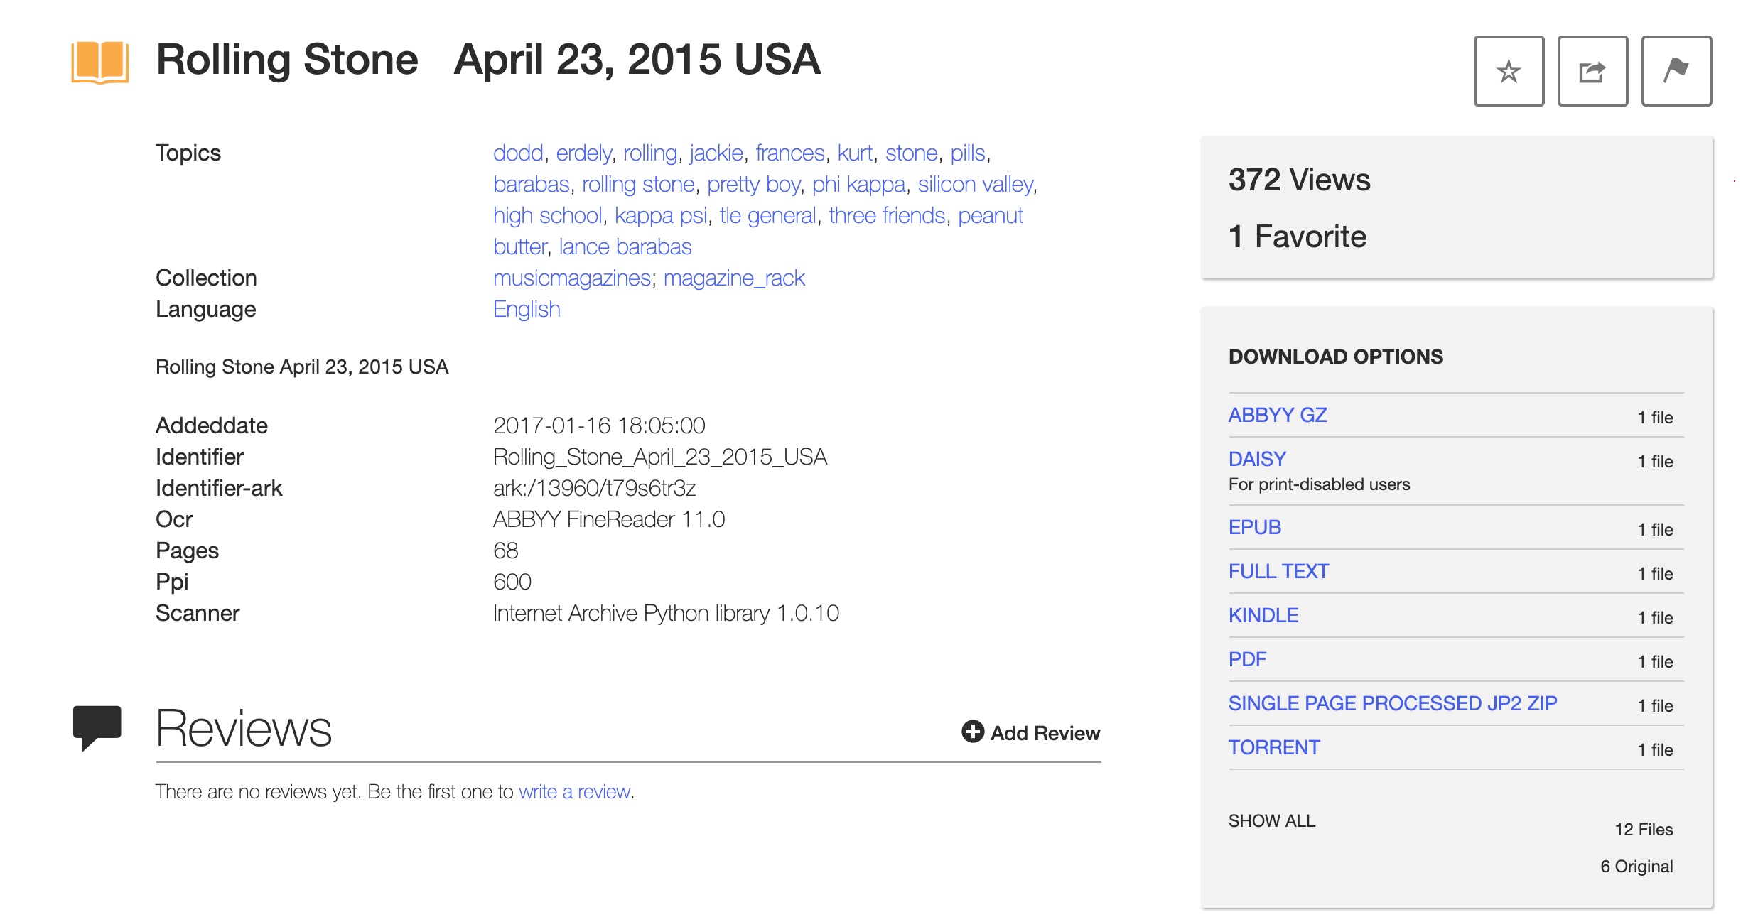This screenshot has height=922, width=1758.
Task: Open the 'silicon valley' topic link
Action: click(975, 184)
